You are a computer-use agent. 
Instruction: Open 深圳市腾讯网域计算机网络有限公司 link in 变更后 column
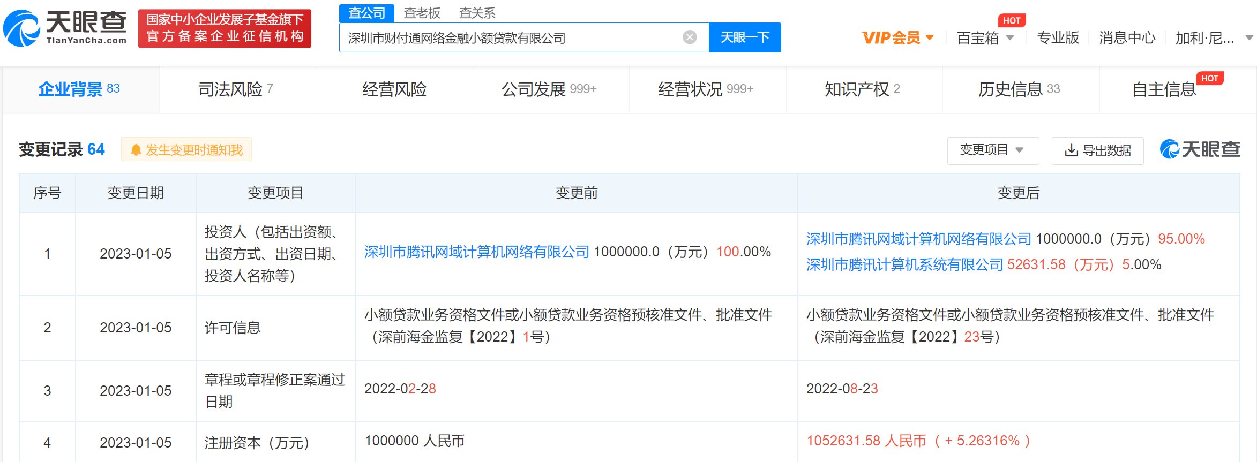tap(919, 239)
